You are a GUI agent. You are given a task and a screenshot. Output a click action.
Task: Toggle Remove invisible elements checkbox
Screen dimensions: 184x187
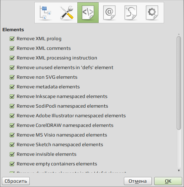12,154
